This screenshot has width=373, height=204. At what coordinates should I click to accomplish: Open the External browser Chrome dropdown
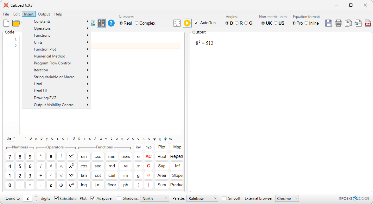pyautogui.click(x=287, y=198)
